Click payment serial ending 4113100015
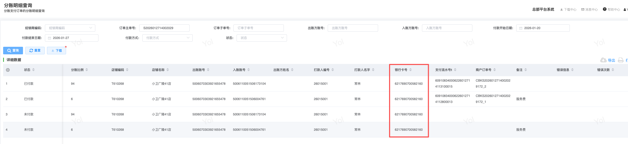Viewport: 628px width, 144px height. [x=453, y=83]
